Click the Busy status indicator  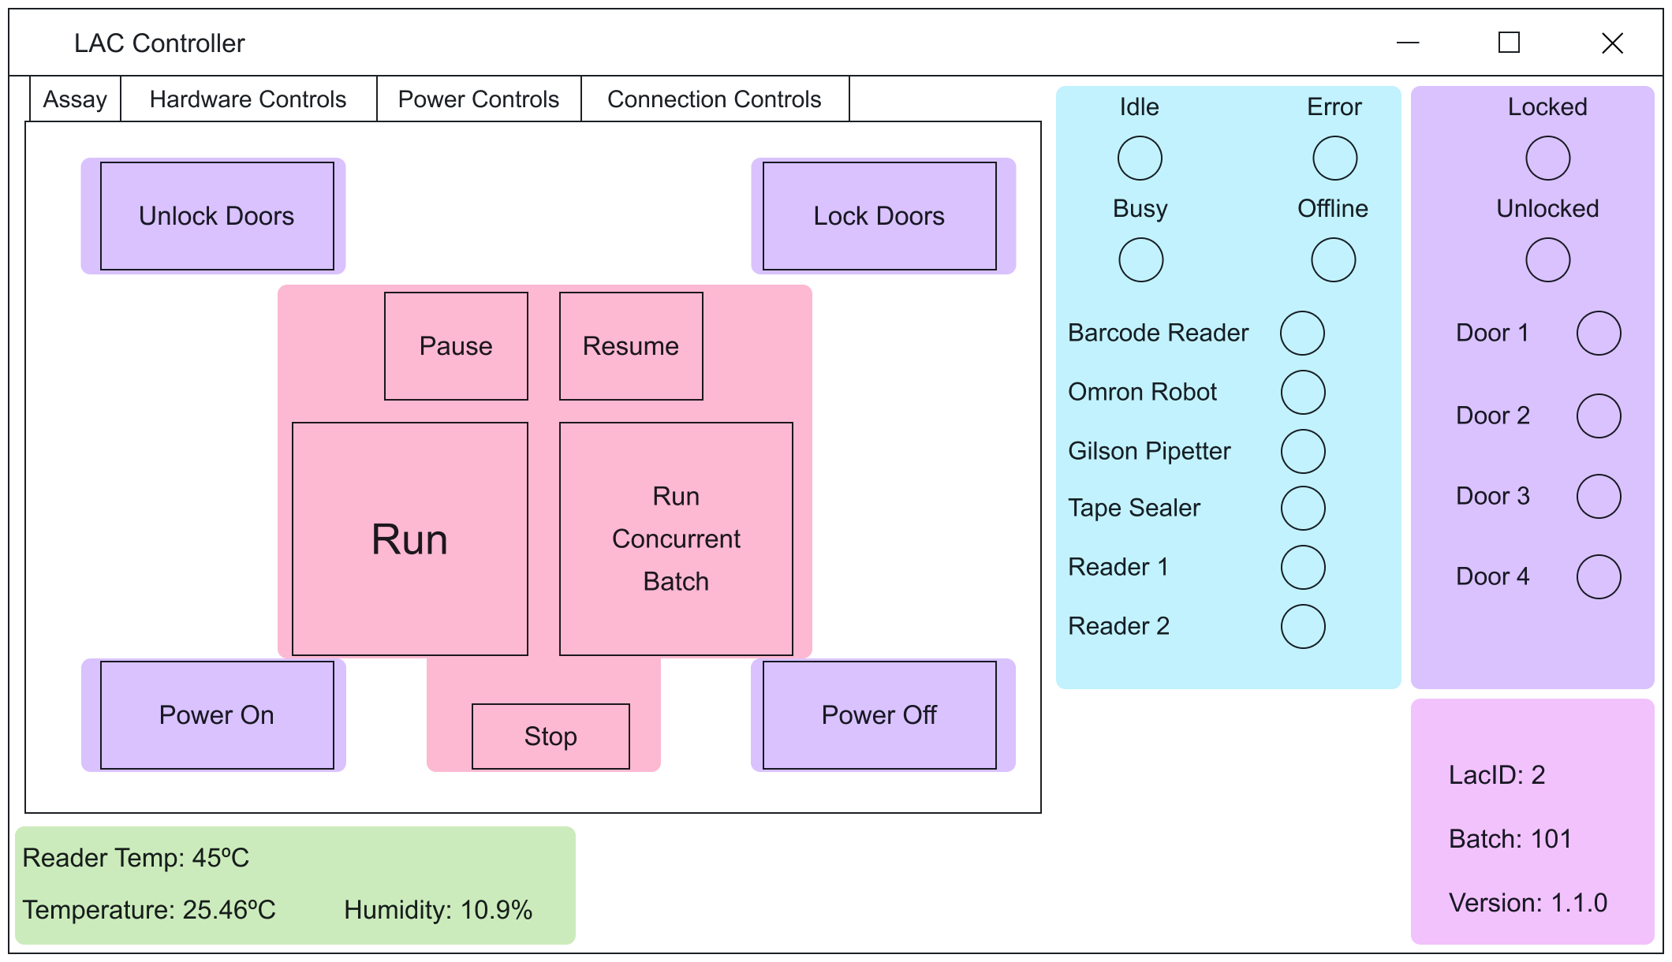coord(1139,259)
